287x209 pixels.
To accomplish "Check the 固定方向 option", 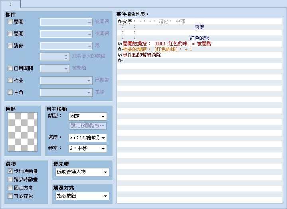I will pyautogui.click(x=10, y=188).
